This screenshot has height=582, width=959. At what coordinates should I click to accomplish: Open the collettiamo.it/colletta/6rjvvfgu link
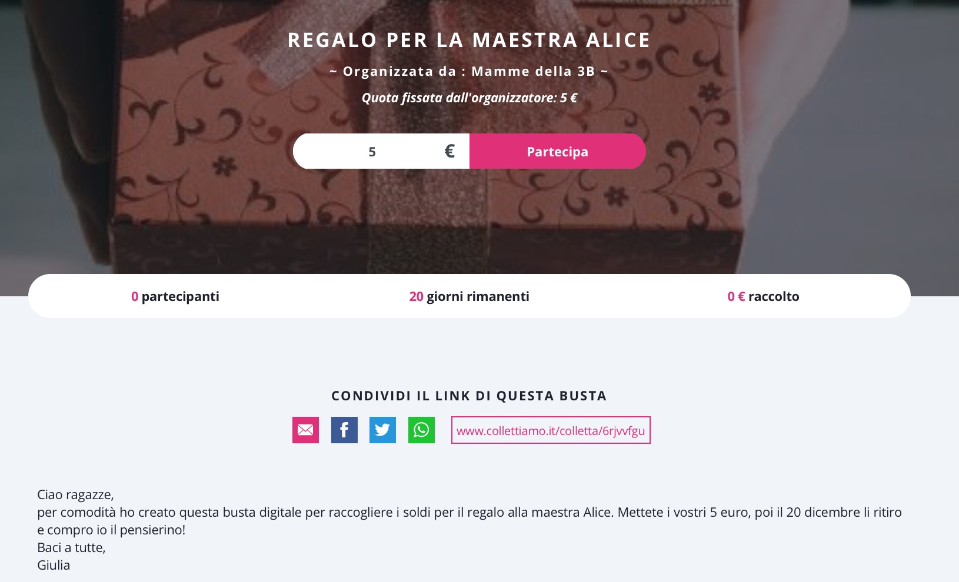551,430
